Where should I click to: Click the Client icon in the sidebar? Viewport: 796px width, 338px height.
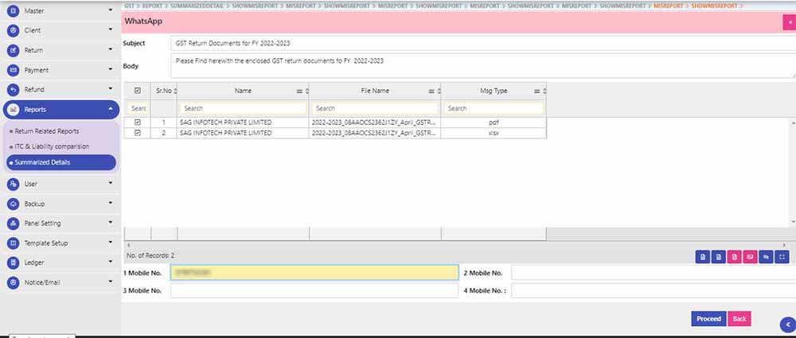13,31
